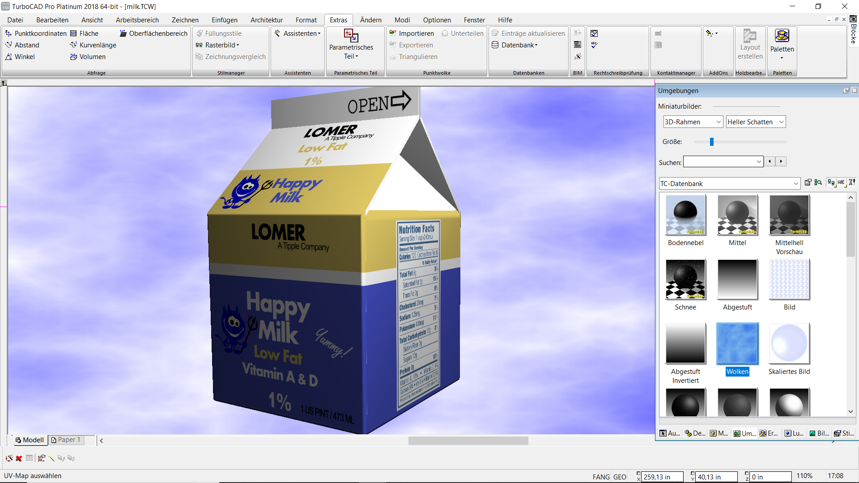Click the next search result arrow button
Screen dimensions: 859x483
[x=781, y=161]
